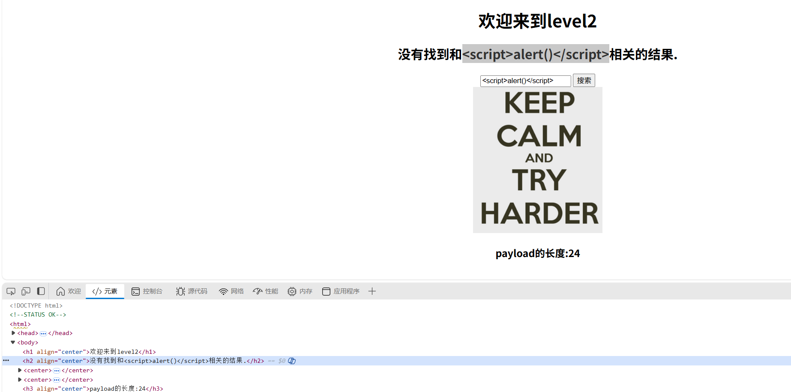Select the <!--STATUS OK--> comment line
Screen dimensions: 791x392
pos(38,314)
